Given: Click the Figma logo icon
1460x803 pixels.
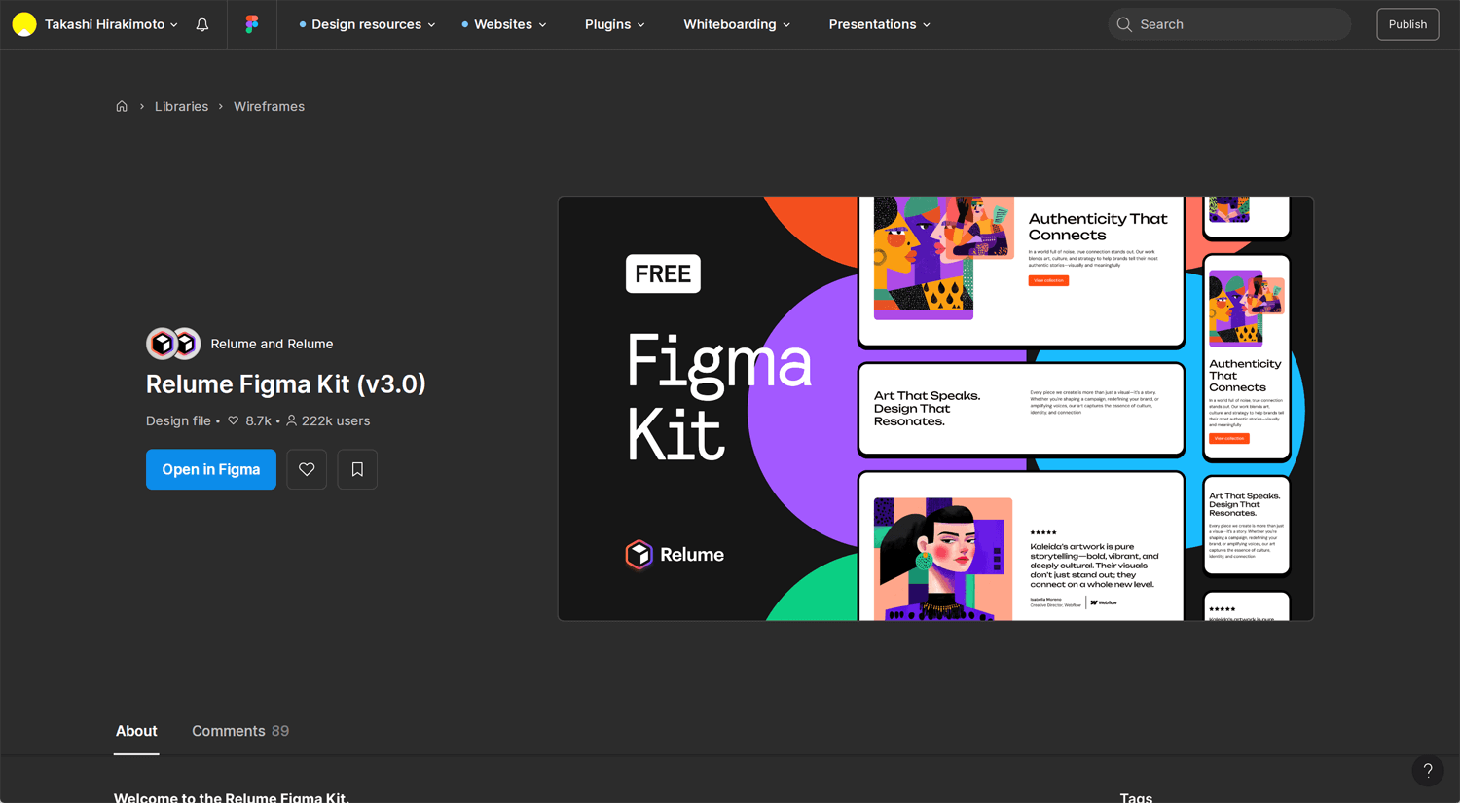Looking at the screenshot, I should (252, 24).
